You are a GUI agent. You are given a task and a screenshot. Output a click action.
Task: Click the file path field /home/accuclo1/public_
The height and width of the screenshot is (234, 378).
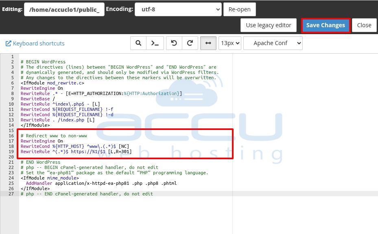click(x=64, y=9)
